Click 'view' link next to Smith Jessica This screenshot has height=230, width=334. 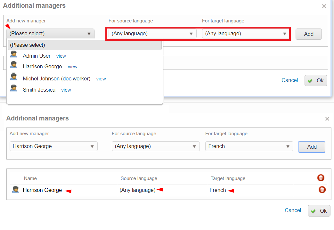coord(66,90)
